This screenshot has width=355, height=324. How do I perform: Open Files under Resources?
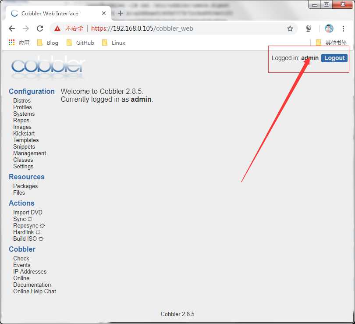point(19,192)
